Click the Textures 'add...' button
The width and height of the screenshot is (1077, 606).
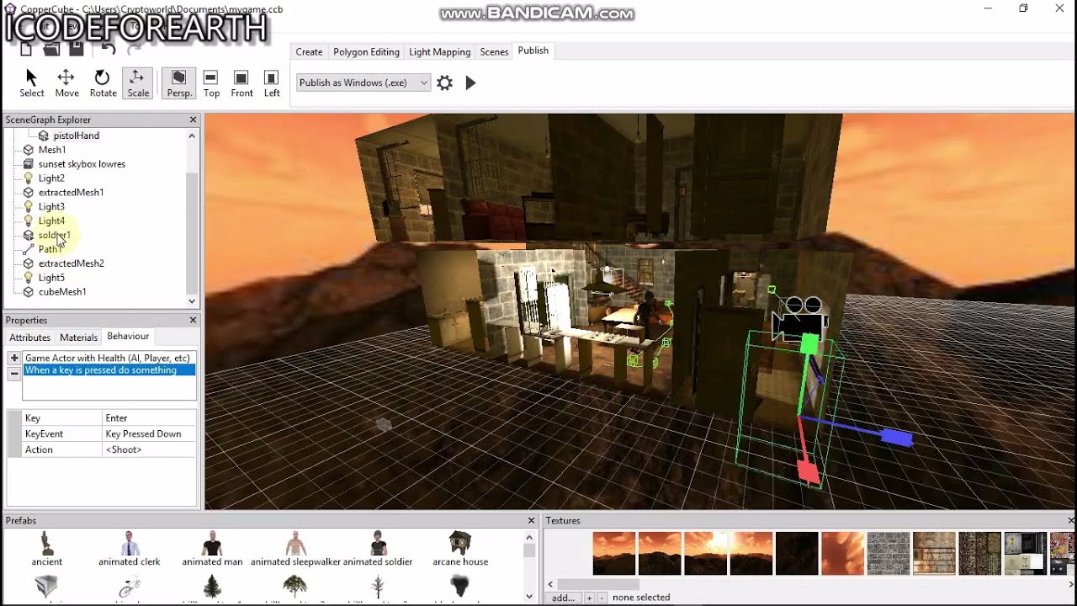tap(563, 598)
